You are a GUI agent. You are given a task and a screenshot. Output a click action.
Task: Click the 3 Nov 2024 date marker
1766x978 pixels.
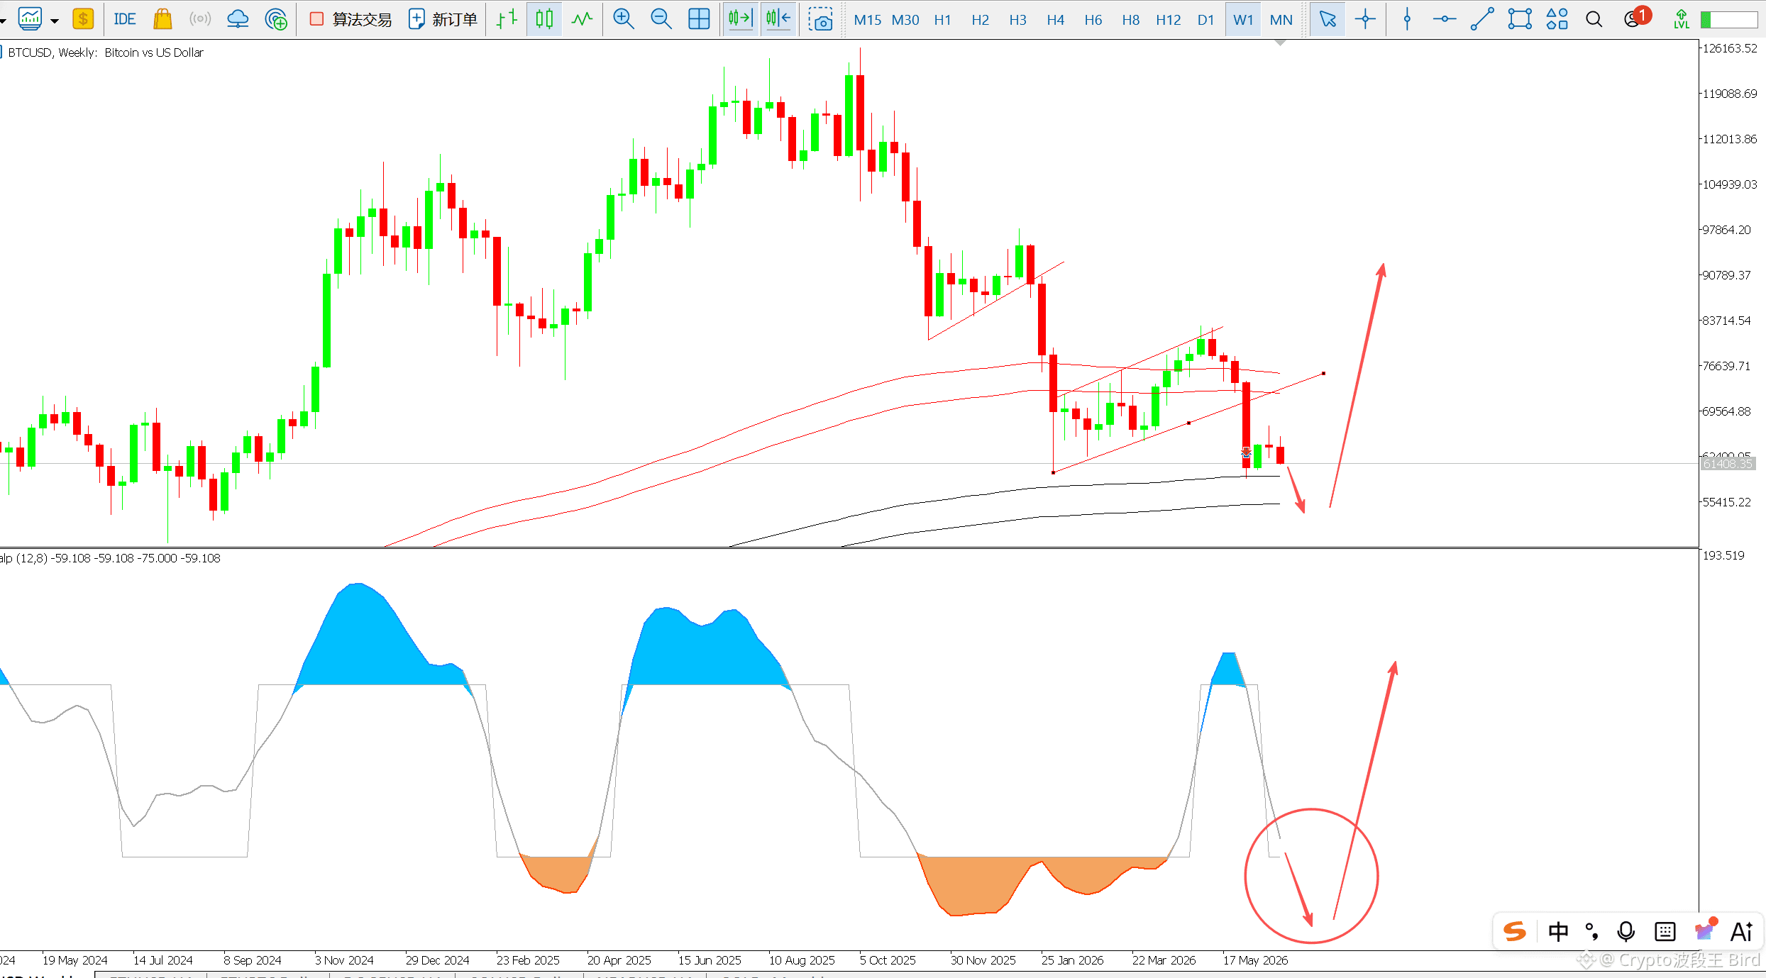point(344,960)
